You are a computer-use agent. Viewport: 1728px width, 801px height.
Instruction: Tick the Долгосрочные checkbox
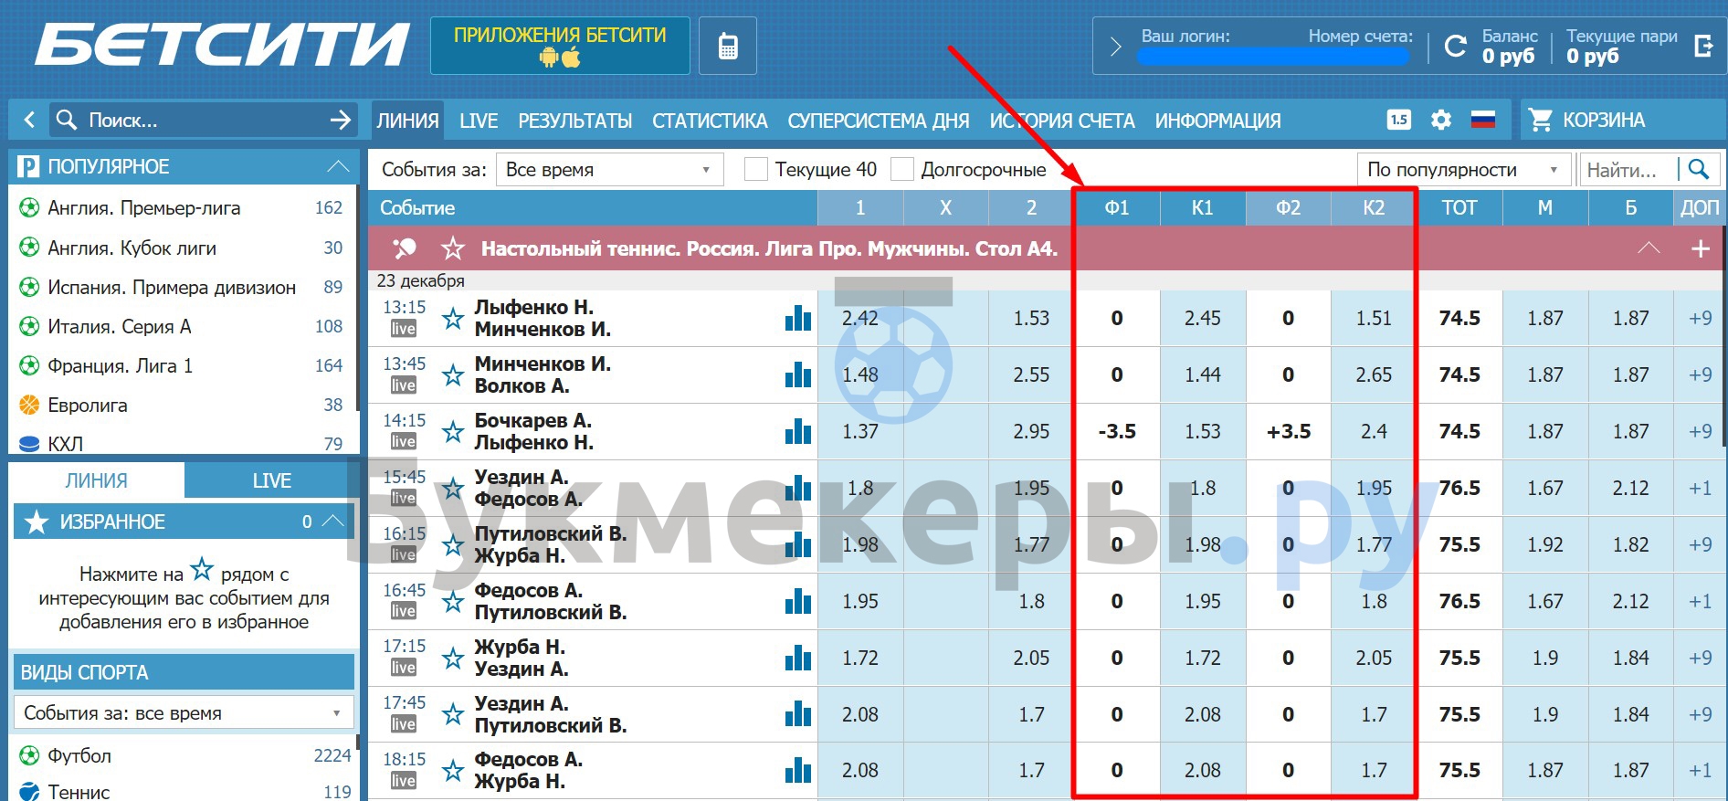pos(902,170)
